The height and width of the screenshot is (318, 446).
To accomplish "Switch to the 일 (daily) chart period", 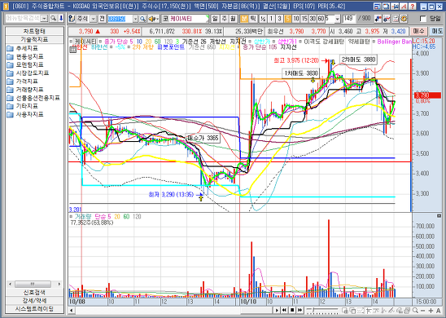I will coord(215,19).
